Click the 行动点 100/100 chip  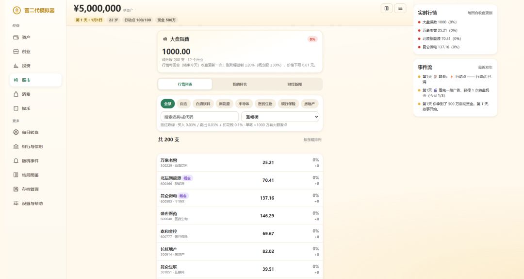click(x=138, y=20)
